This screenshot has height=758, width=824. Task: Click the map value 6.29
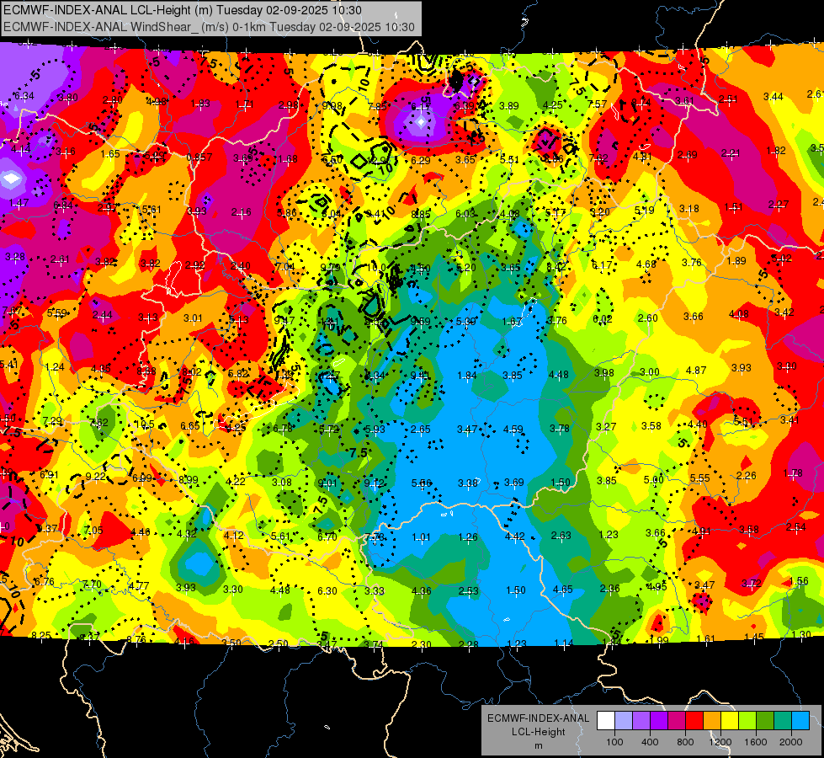click(x=421, y=160)
